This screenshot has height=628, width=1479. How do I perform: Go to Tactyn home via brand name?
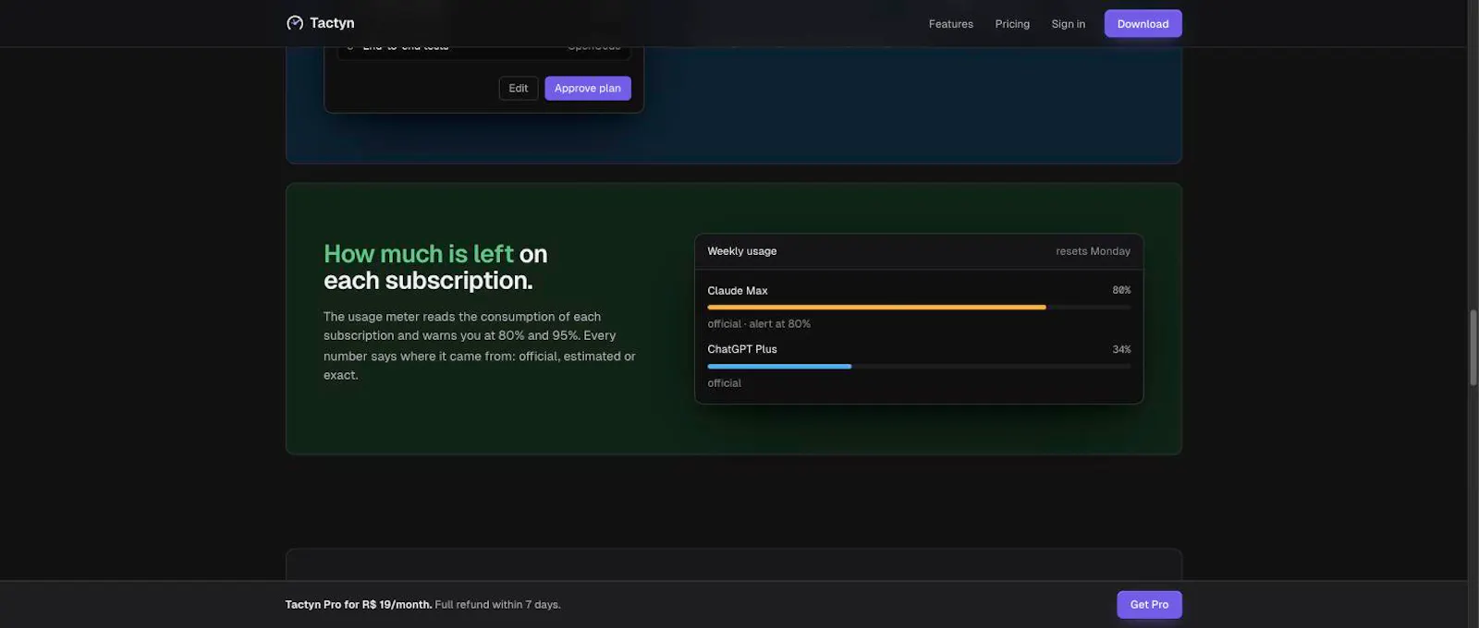point(332,23)
